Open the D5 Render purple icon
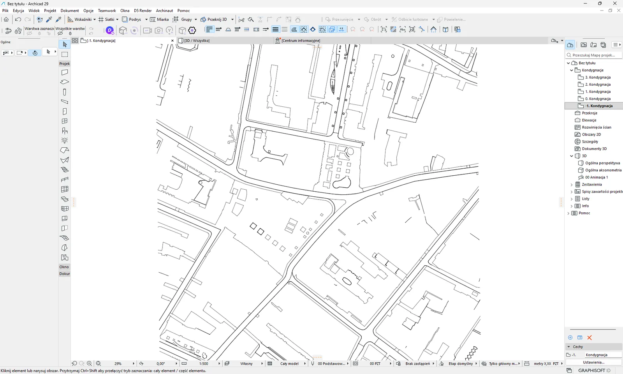Screen dimensions: 623x374 point(110,30)
